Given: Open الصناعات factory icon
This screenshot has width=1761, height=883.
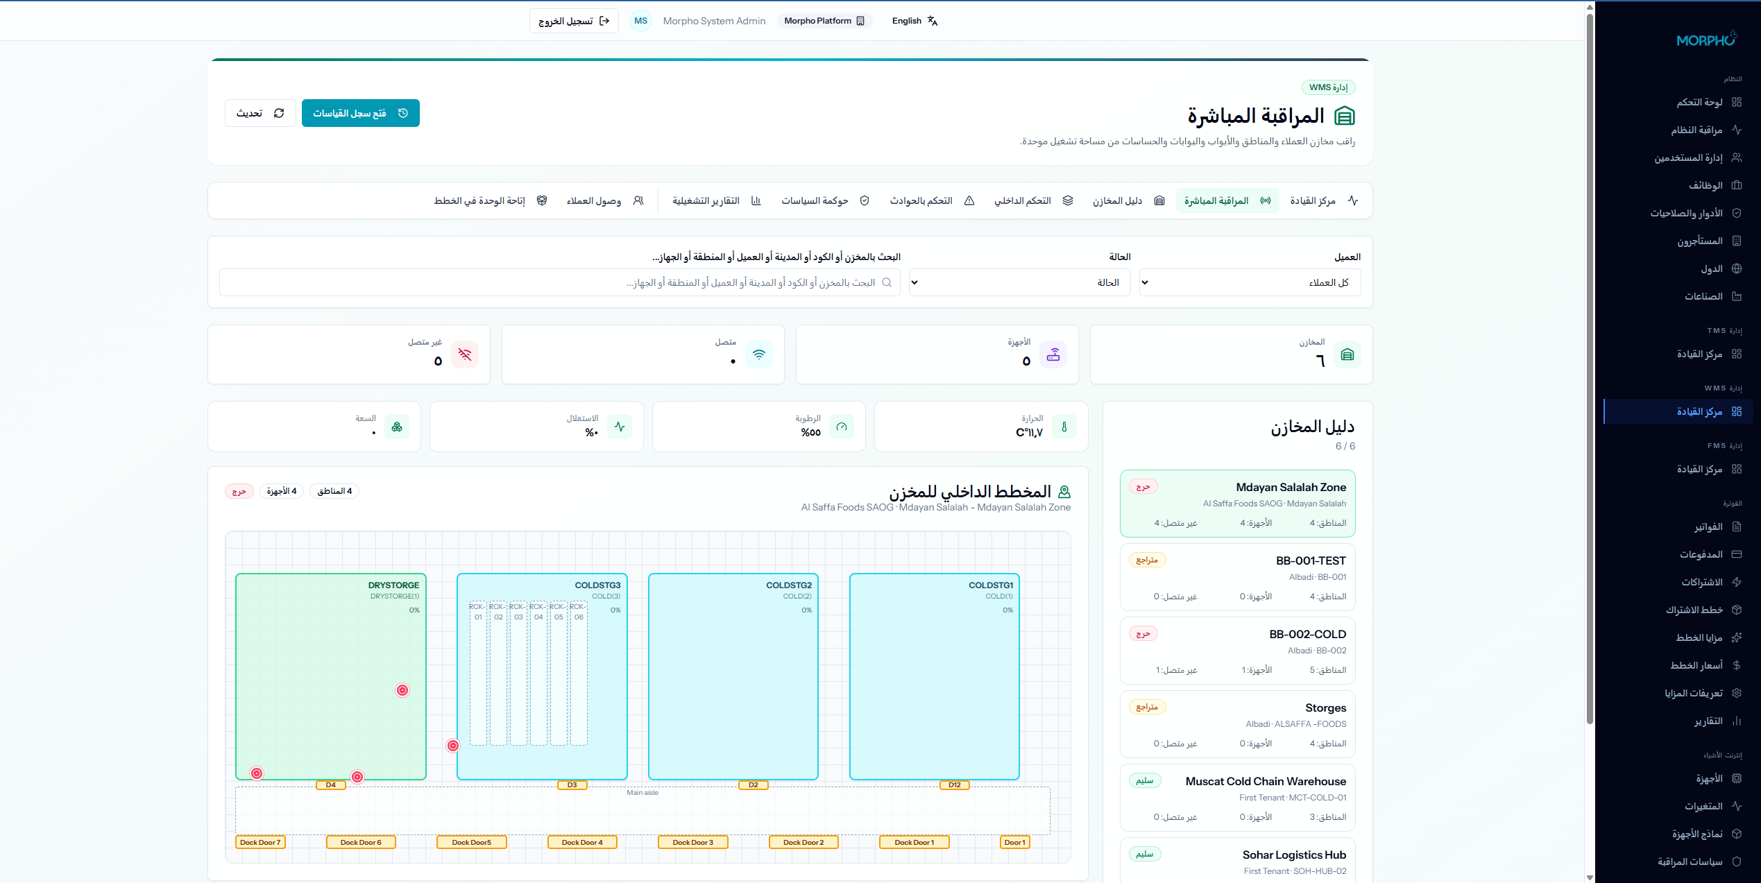Looking at the screenshot, I should 1736,296.
